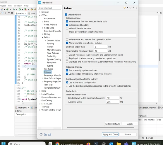Expand the General preferences node
Image resolution: width=163 pixels, height=145 pixels.
coord(40,12)
